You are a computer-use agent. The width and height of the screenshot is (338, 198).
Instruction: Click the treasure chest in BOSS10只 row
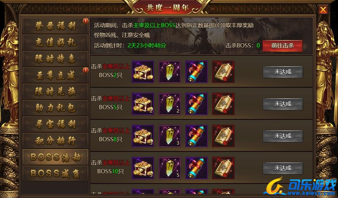click(143, 168)
